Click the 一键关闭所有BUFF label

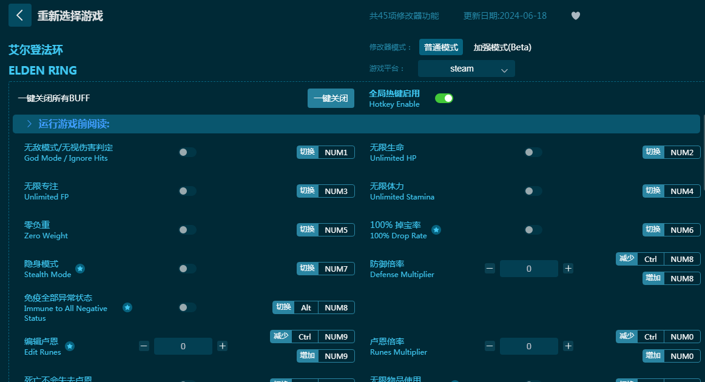click(54, 98)
